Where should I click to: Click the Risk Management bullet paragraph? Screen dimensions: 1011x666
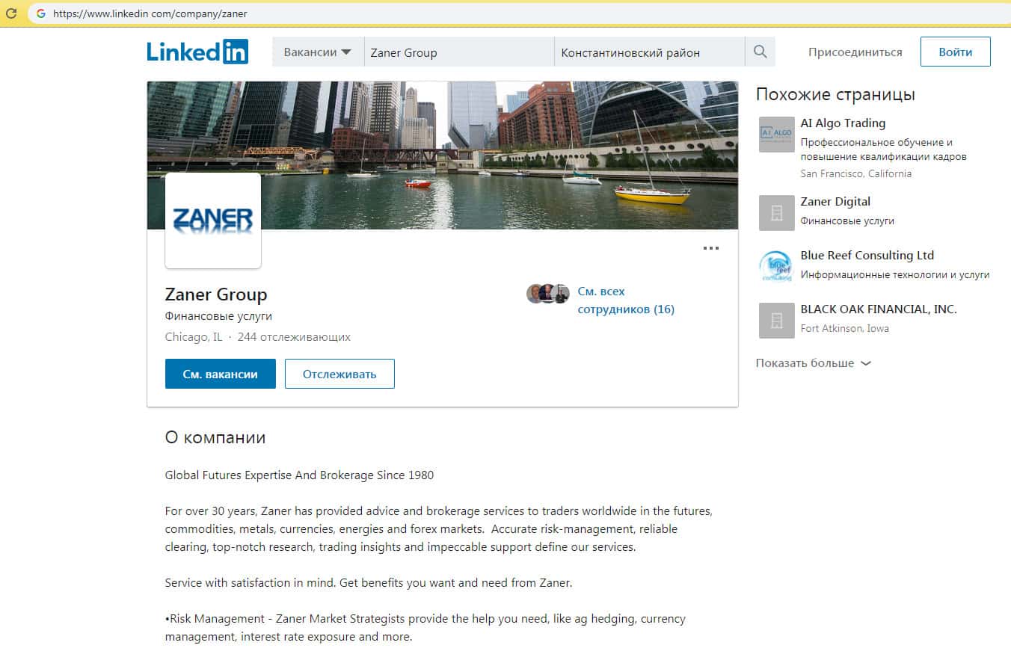point(425,628)
